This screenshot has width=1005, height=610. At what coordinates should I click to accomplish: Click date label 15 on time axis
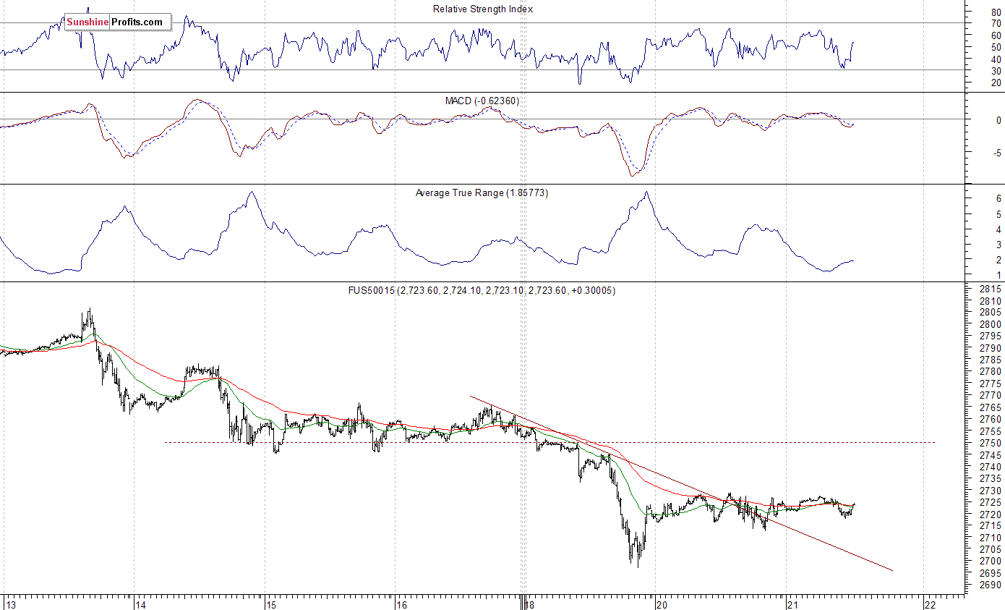[270, 605]
